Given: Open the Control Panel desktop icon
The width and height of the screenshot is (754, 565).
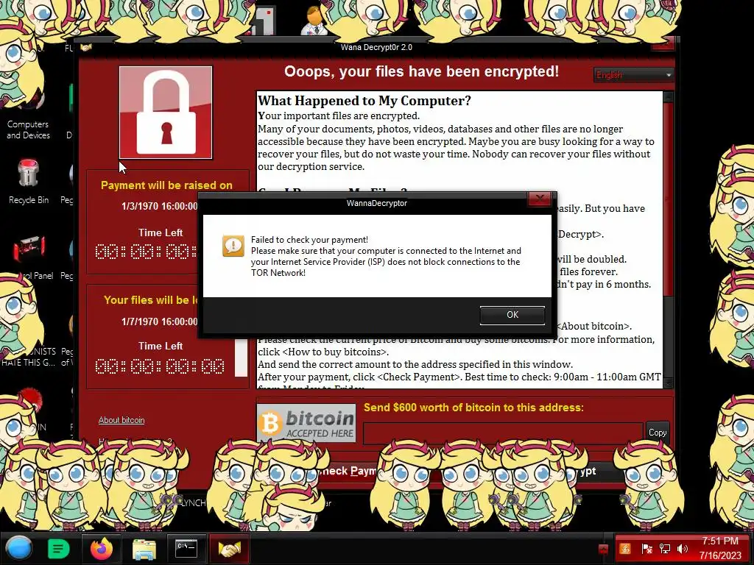Looking at the screenshot, I should click(29, 257).
